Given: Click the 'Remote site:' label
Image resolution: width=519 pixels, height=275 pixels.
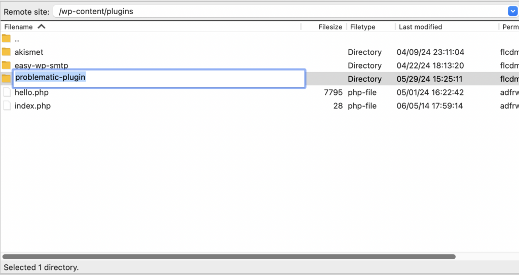Looking at the screenshot, I should coord(26,12).
